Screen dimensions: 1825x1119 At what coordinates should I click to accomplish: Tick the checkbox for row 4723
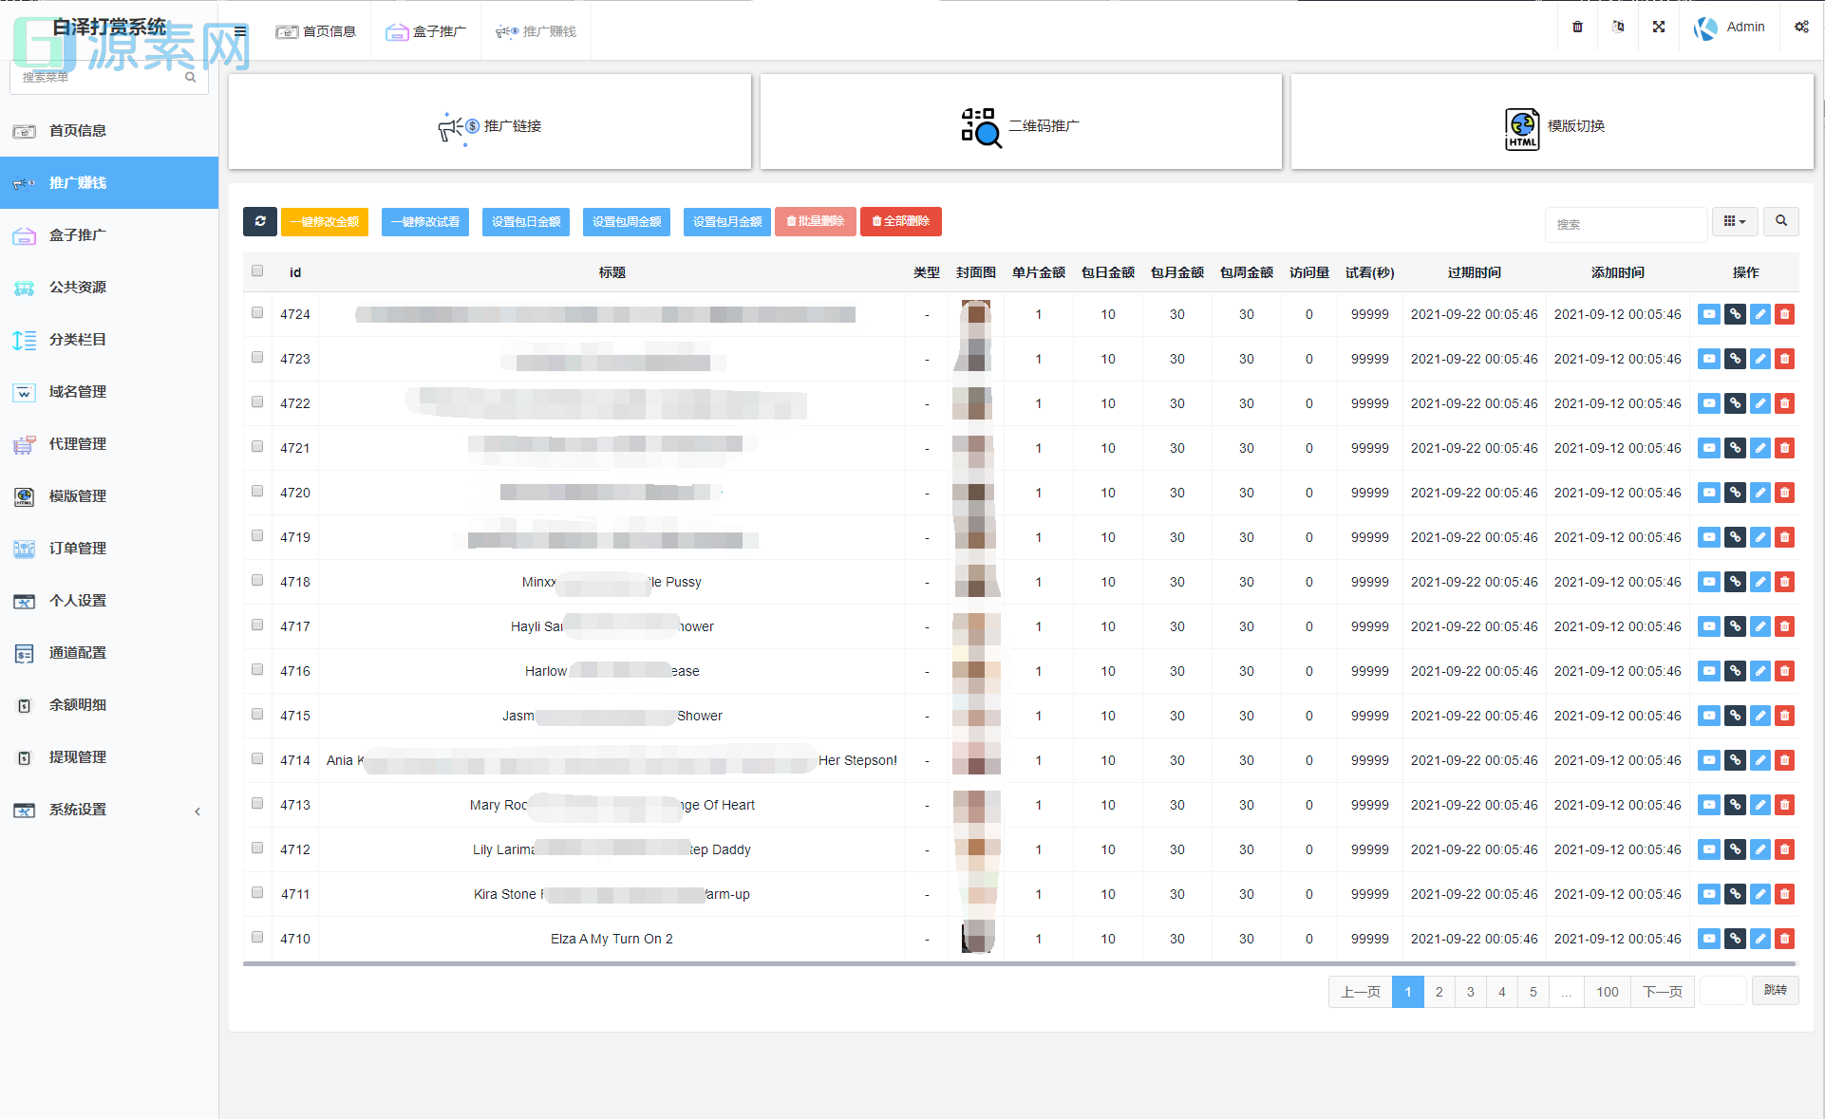pos(257,358)
